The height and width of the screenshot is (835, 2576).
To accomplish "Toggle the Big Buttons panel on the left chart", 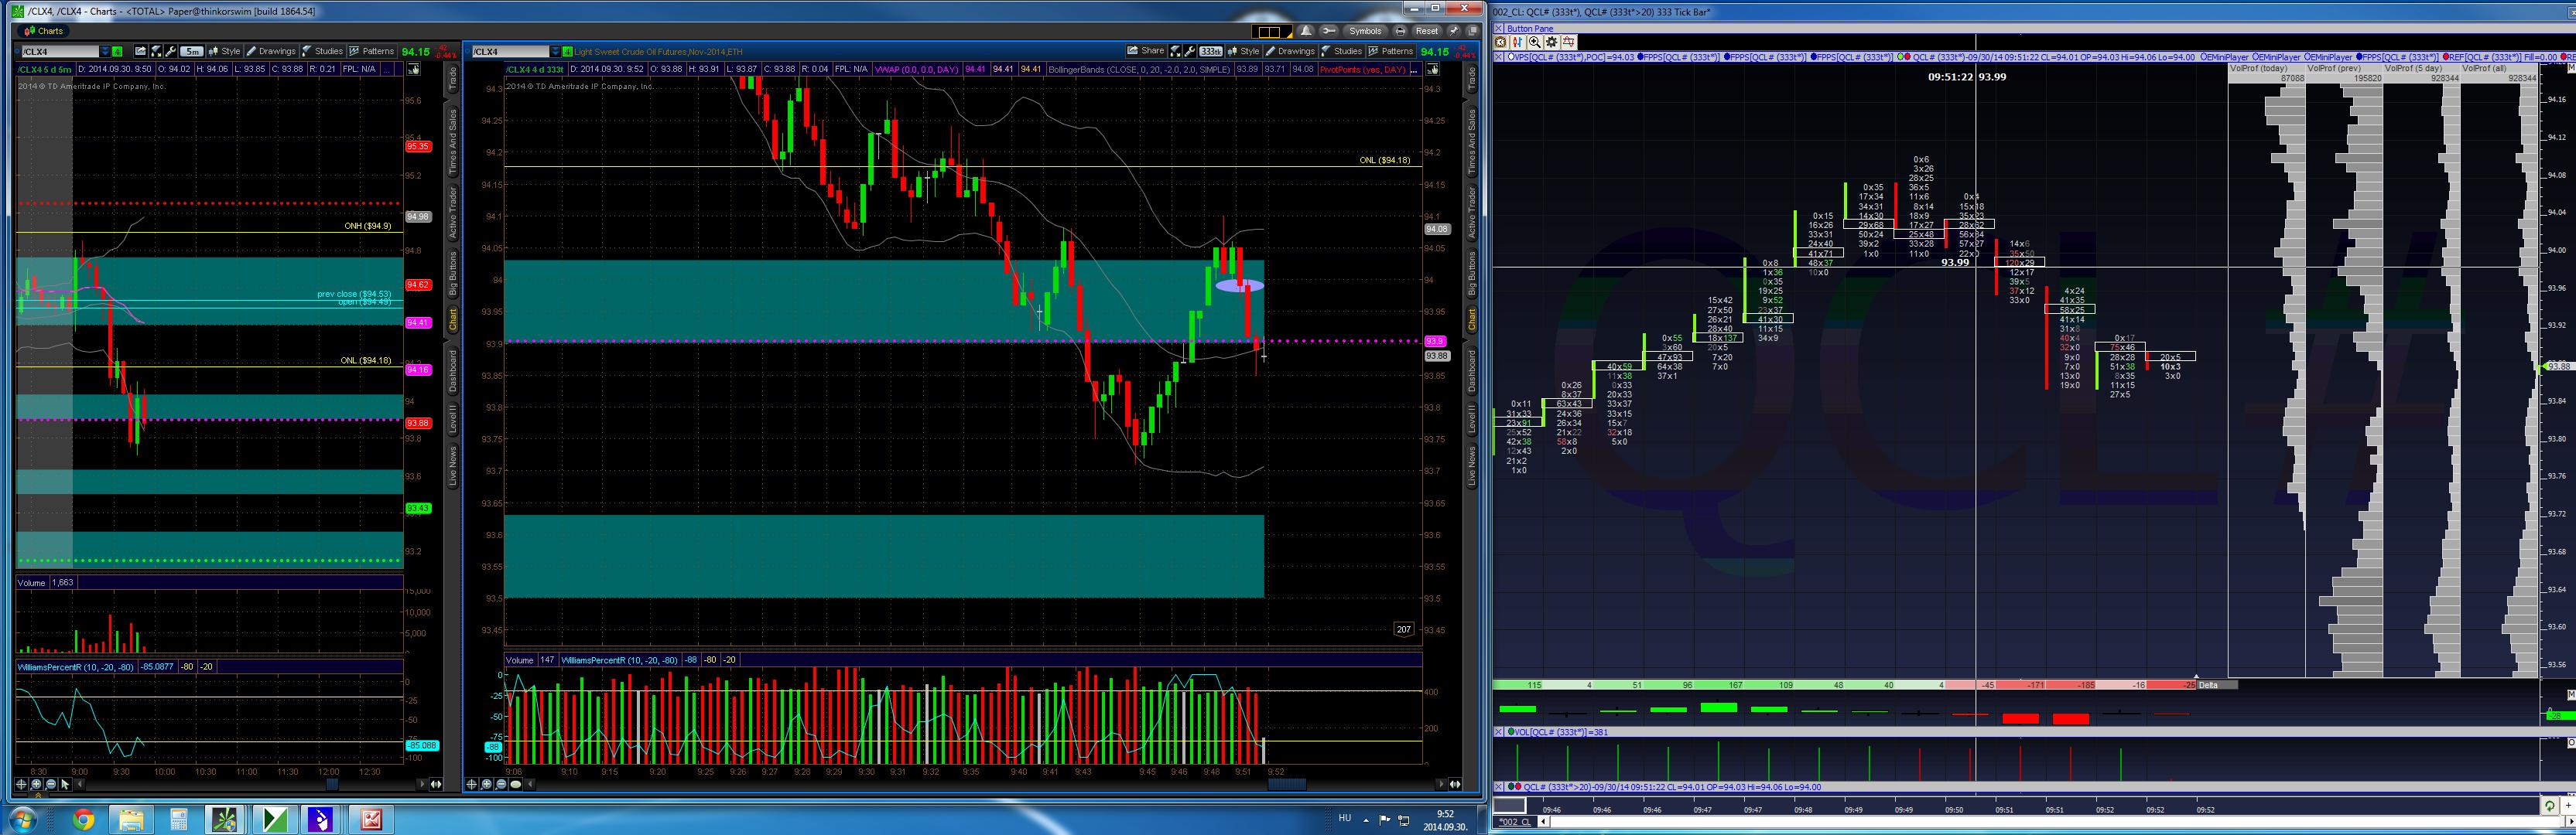I will tap(452, 274).
